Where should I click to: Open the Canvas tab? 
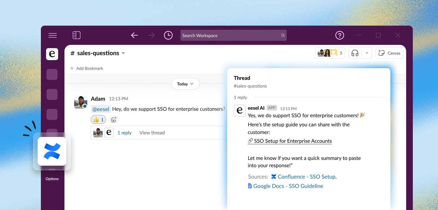tap(389, 53)
